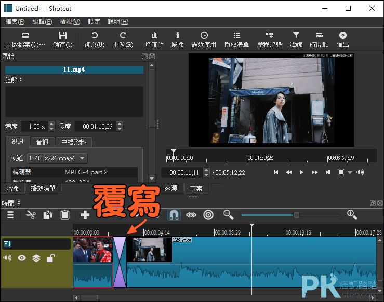Append clip with the plus icon

click(85, 215)
